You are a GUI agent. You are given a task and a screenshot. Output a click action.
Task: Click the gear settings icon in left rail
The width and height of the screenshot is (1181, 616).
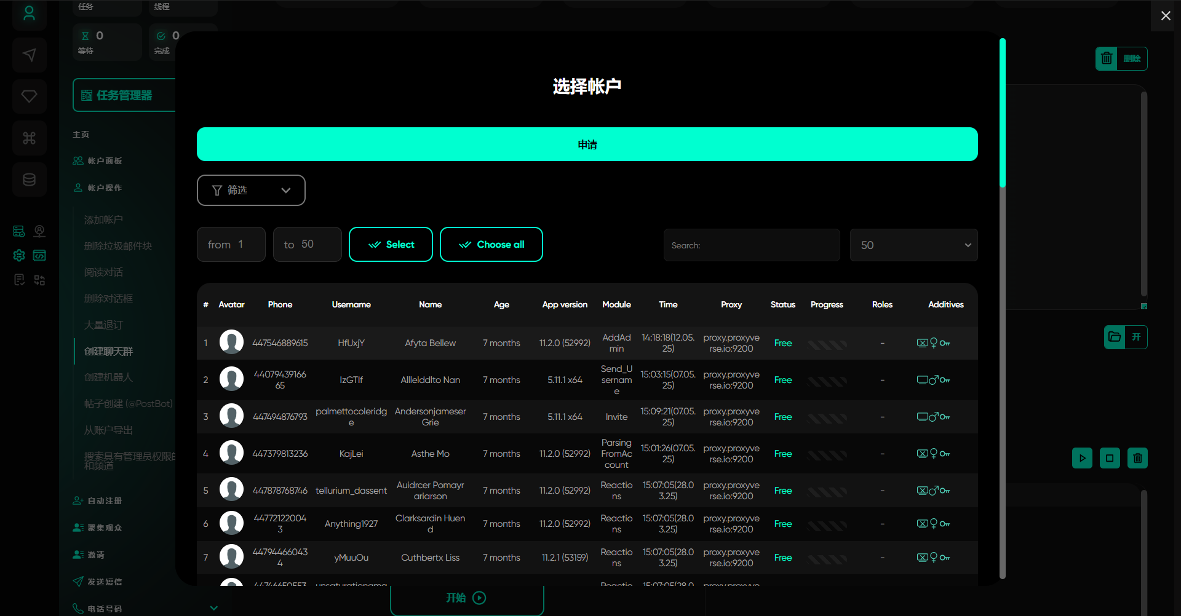pos(19,255)
